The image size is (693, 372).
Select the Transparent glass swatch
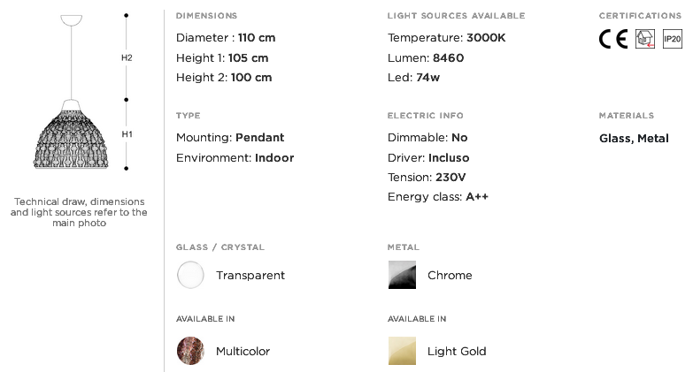190,275
